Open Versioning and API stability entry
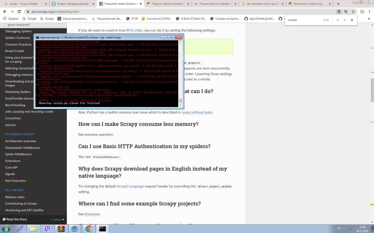 [x=24, y=210]
